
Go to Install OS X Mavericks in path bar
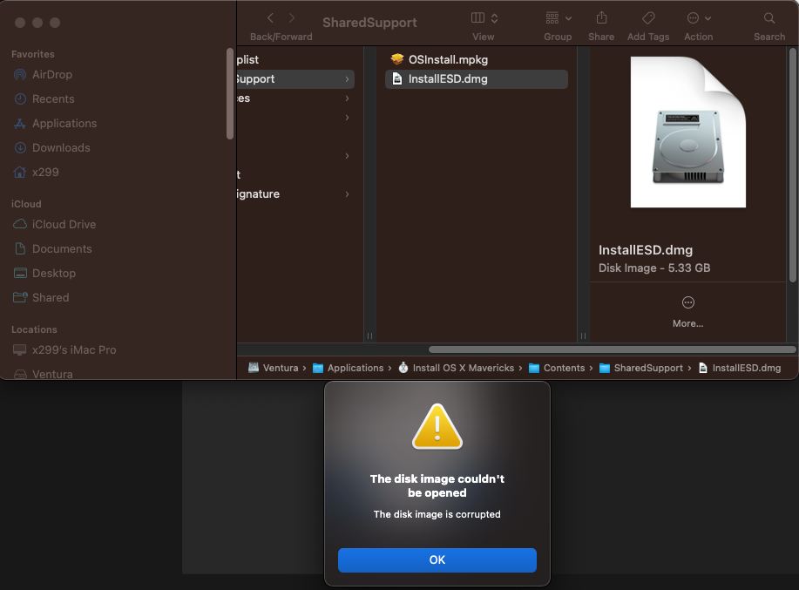click(x=457, y=368)
